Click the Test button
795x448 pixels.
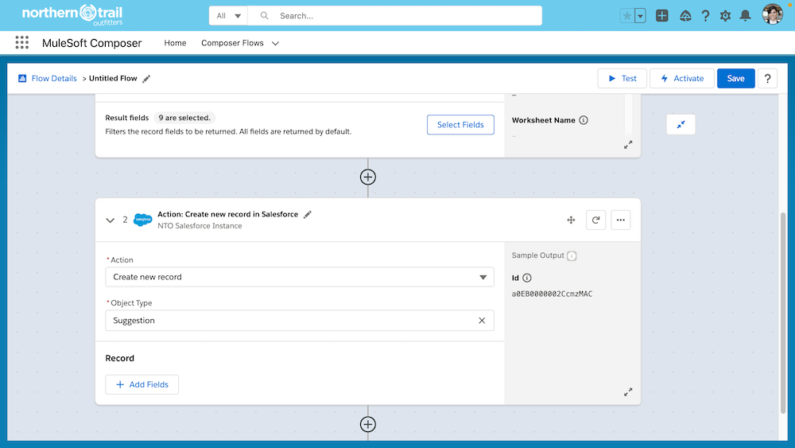point(622,79)
